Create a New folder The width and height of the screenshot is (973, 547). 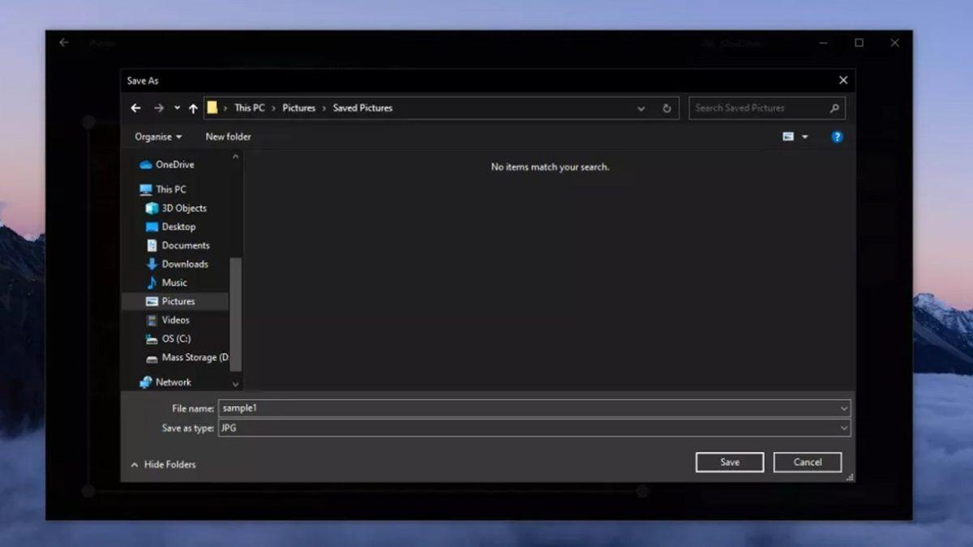tap(228, 137)
